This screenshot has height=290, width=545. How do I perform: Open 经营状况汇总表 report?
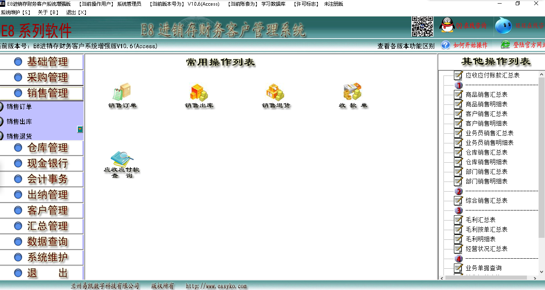486,249
